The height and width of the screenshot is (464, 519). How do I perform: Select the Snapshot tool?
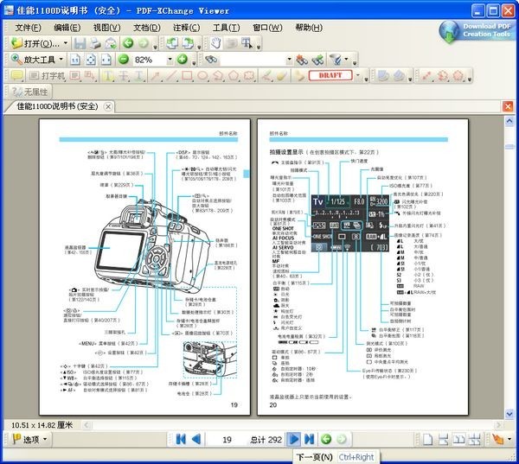pyautogui.click(x=232, y=43)
